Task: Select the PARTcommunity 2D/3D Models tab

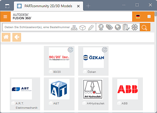Action: point(48,6)
